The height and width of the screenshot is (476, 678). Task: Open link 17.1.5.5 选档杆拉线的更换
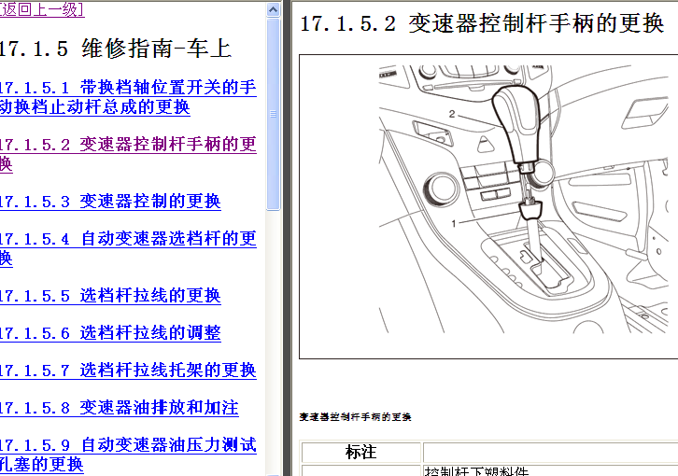pos(110,296)
